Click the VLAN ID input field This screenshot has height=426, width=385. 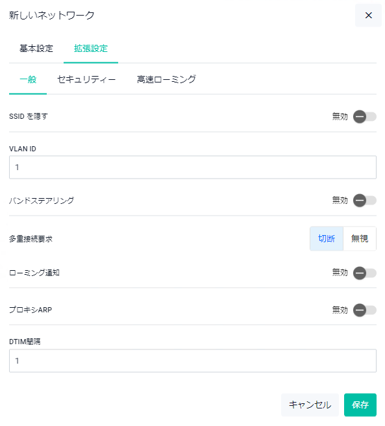pos(193,168)
